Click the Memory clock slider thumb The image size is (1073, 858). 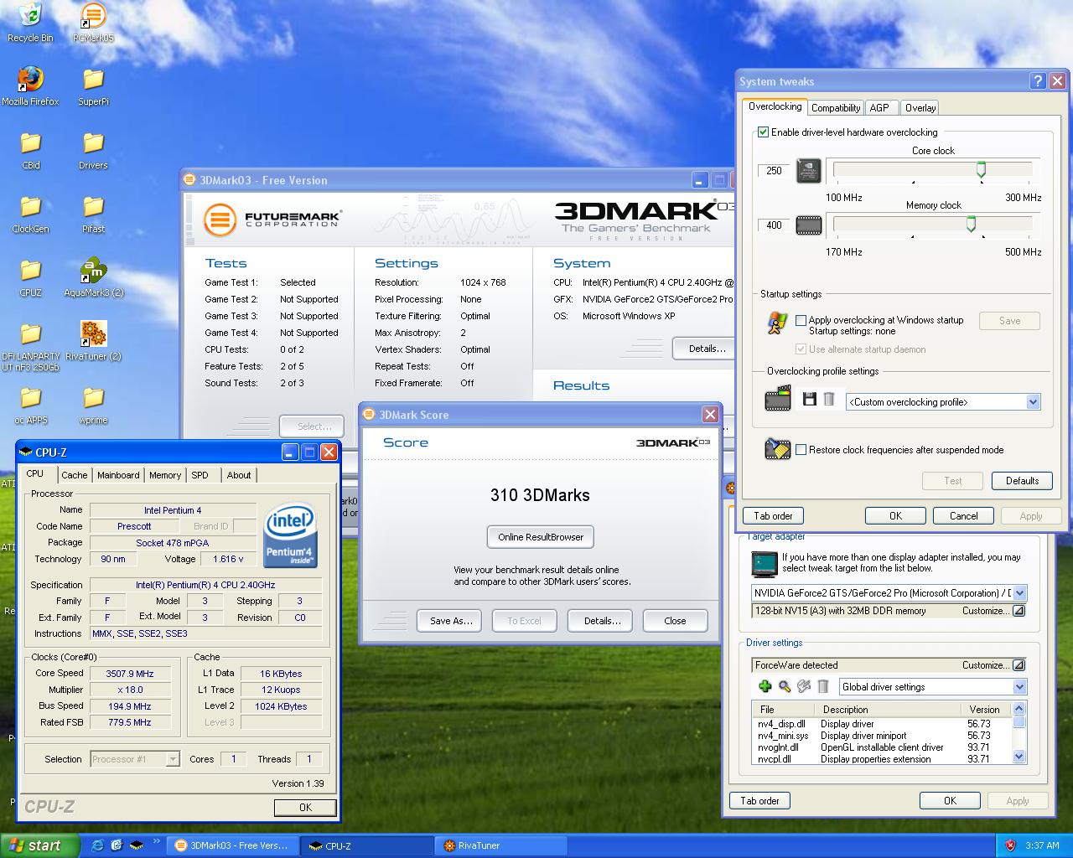coord(971,225)
